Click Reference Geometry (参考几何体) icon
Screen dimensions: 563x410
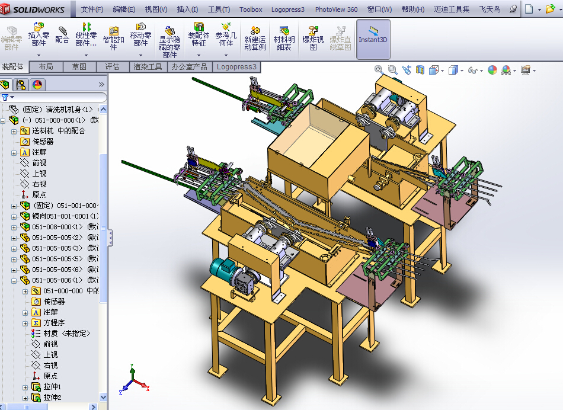(226, 35)
